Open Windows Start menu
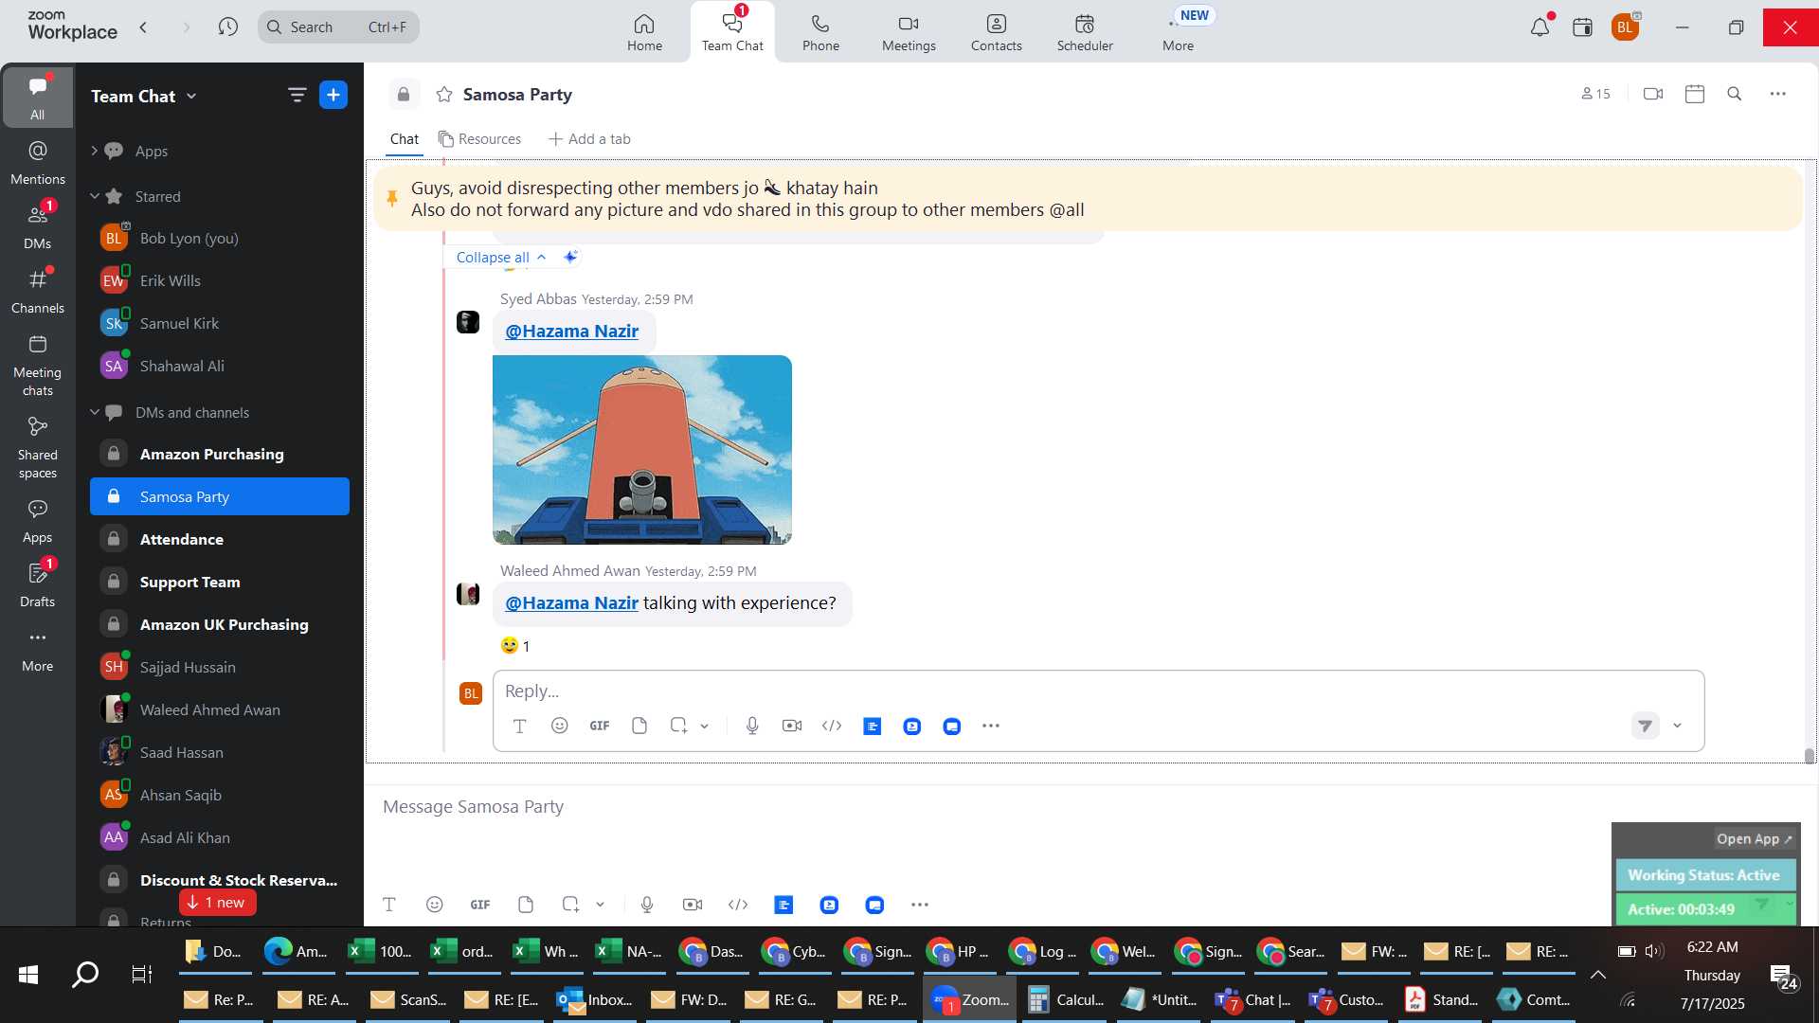Screen dimensions: 1819x1023 [x=28, y=974]
